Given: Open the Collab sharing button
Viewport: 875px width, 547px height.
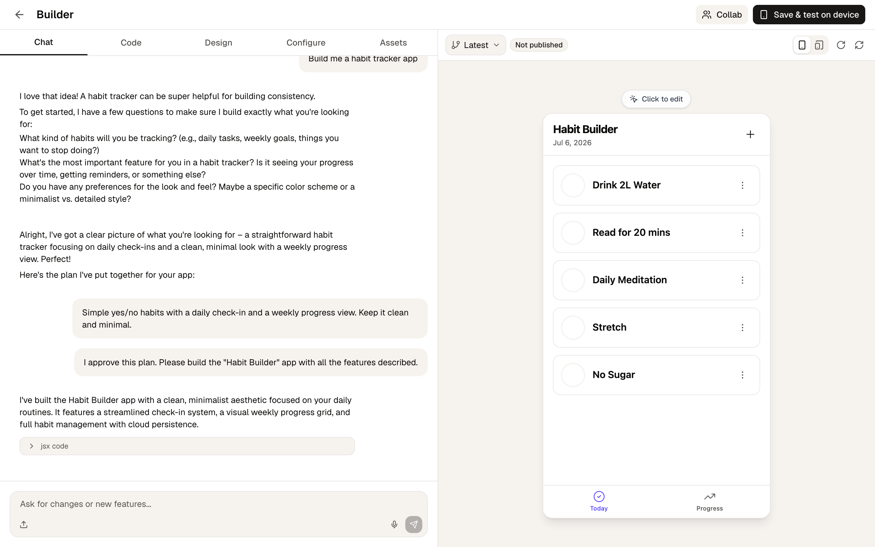Looking at the screenshot, I should pyautogui.click(x=721, y=15).
